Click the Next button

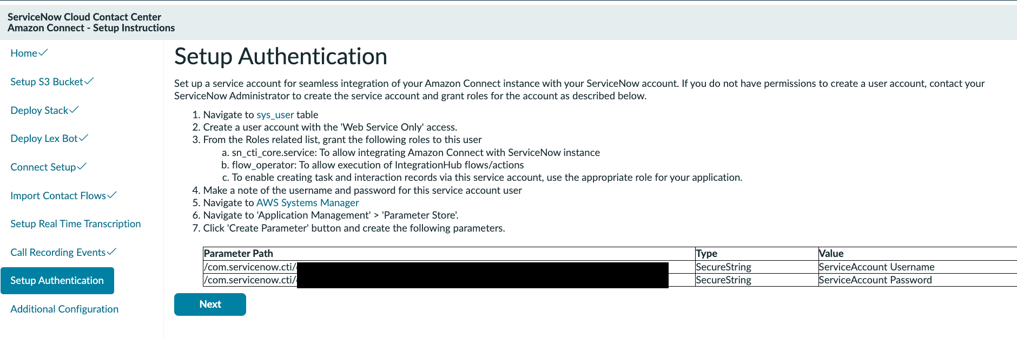tap(210, 304)
